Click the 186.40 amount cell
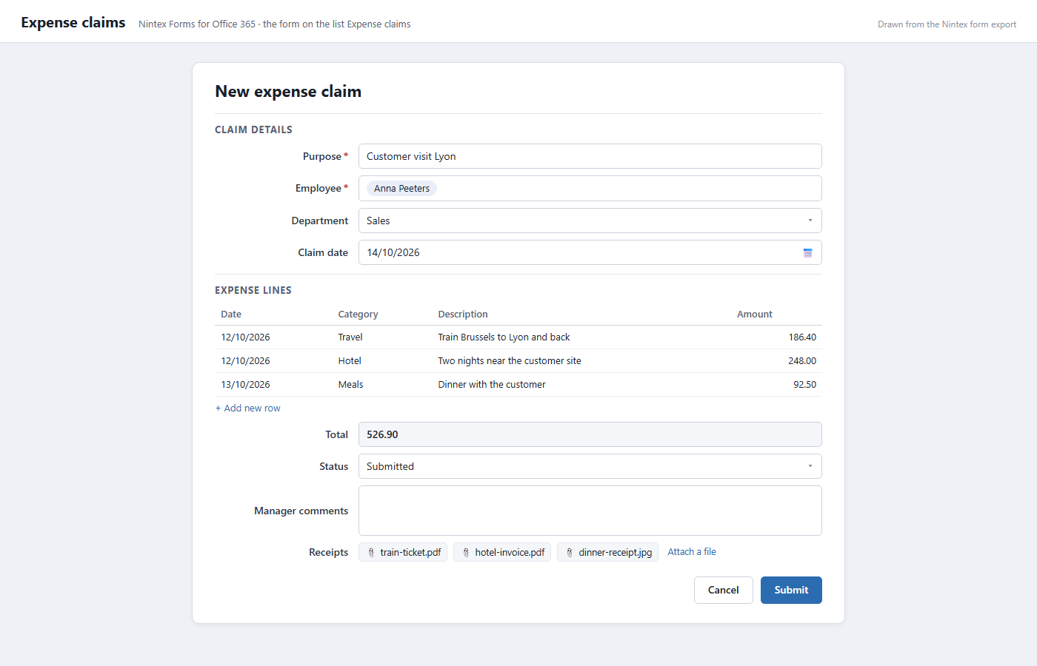Screen dimensions: 1037x666 coord(802,337)
